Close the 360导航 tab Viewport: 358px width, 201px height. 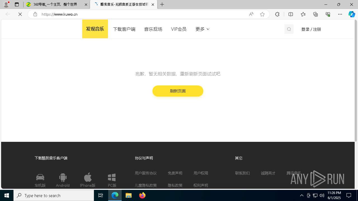(86, 4)
